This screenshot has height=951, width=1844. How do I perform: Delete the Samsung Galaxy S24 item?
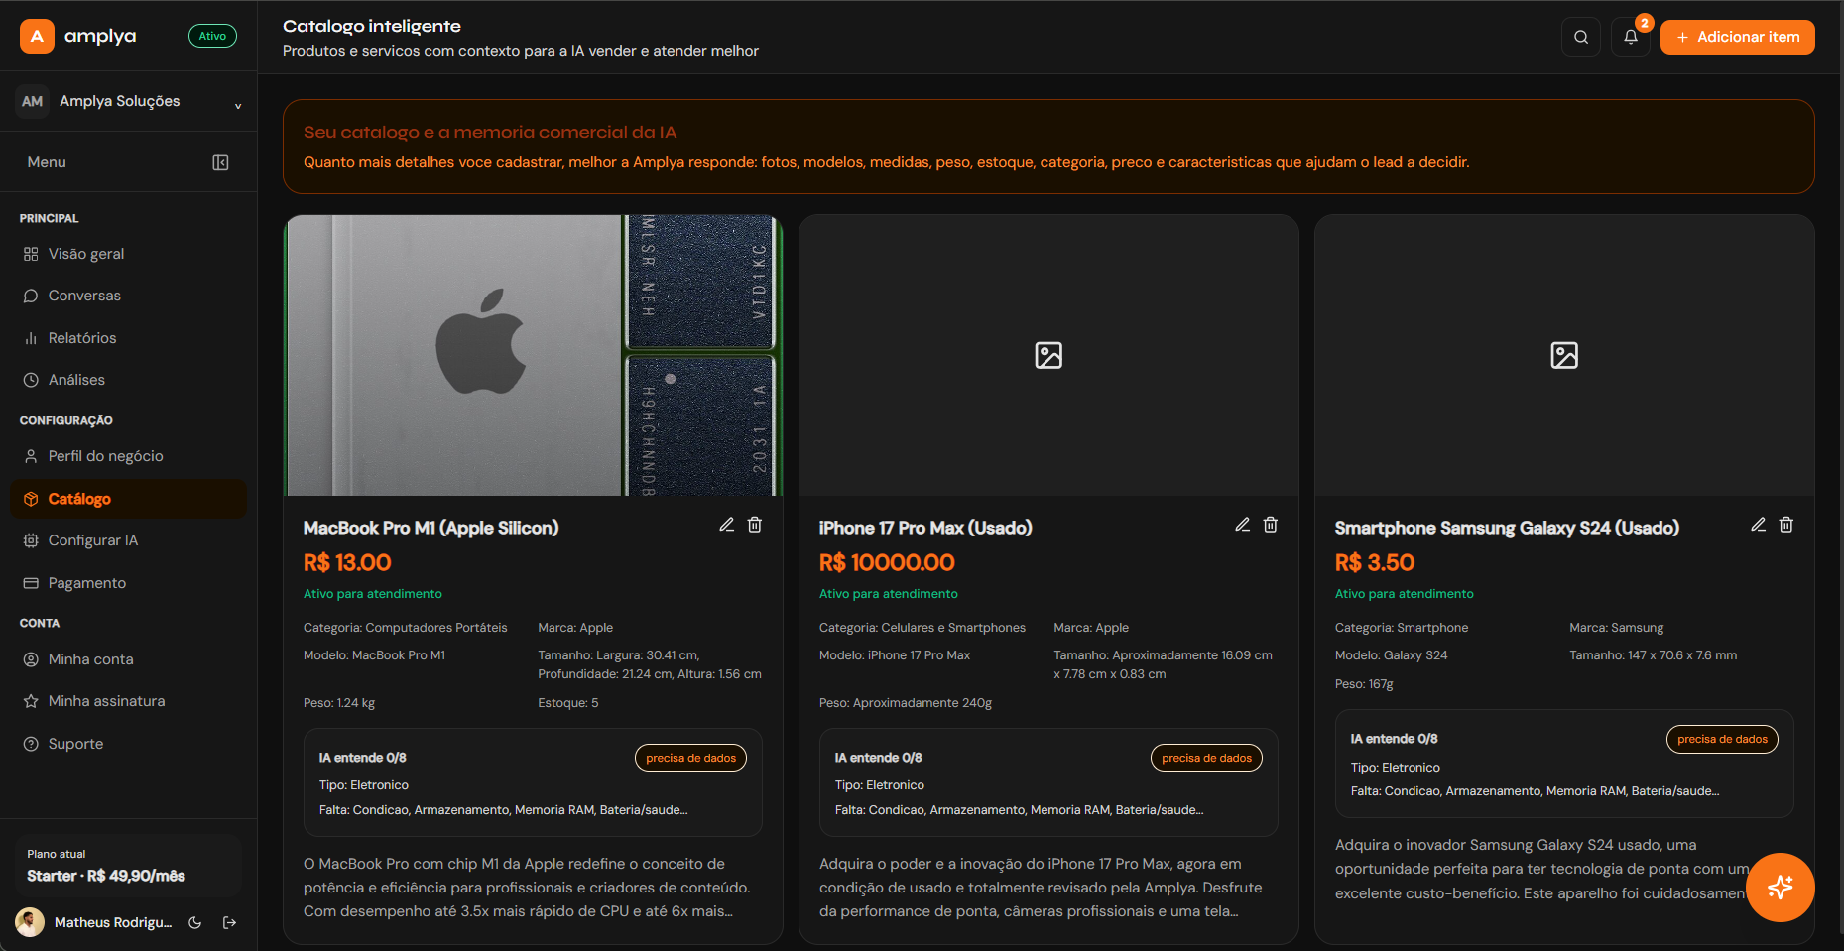point(1786,525)
